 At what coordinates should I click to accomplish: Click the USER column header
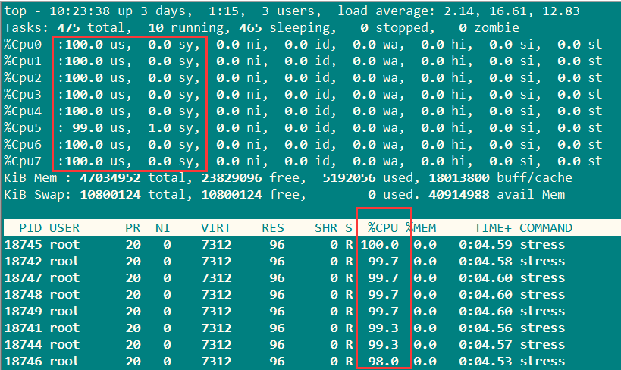64,227
